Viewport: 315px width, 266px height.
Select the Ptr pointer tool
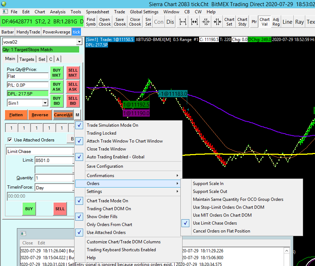254,22
